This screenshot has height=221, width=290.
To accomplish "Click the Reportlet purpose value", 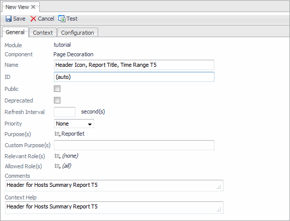I will (73, 134).
